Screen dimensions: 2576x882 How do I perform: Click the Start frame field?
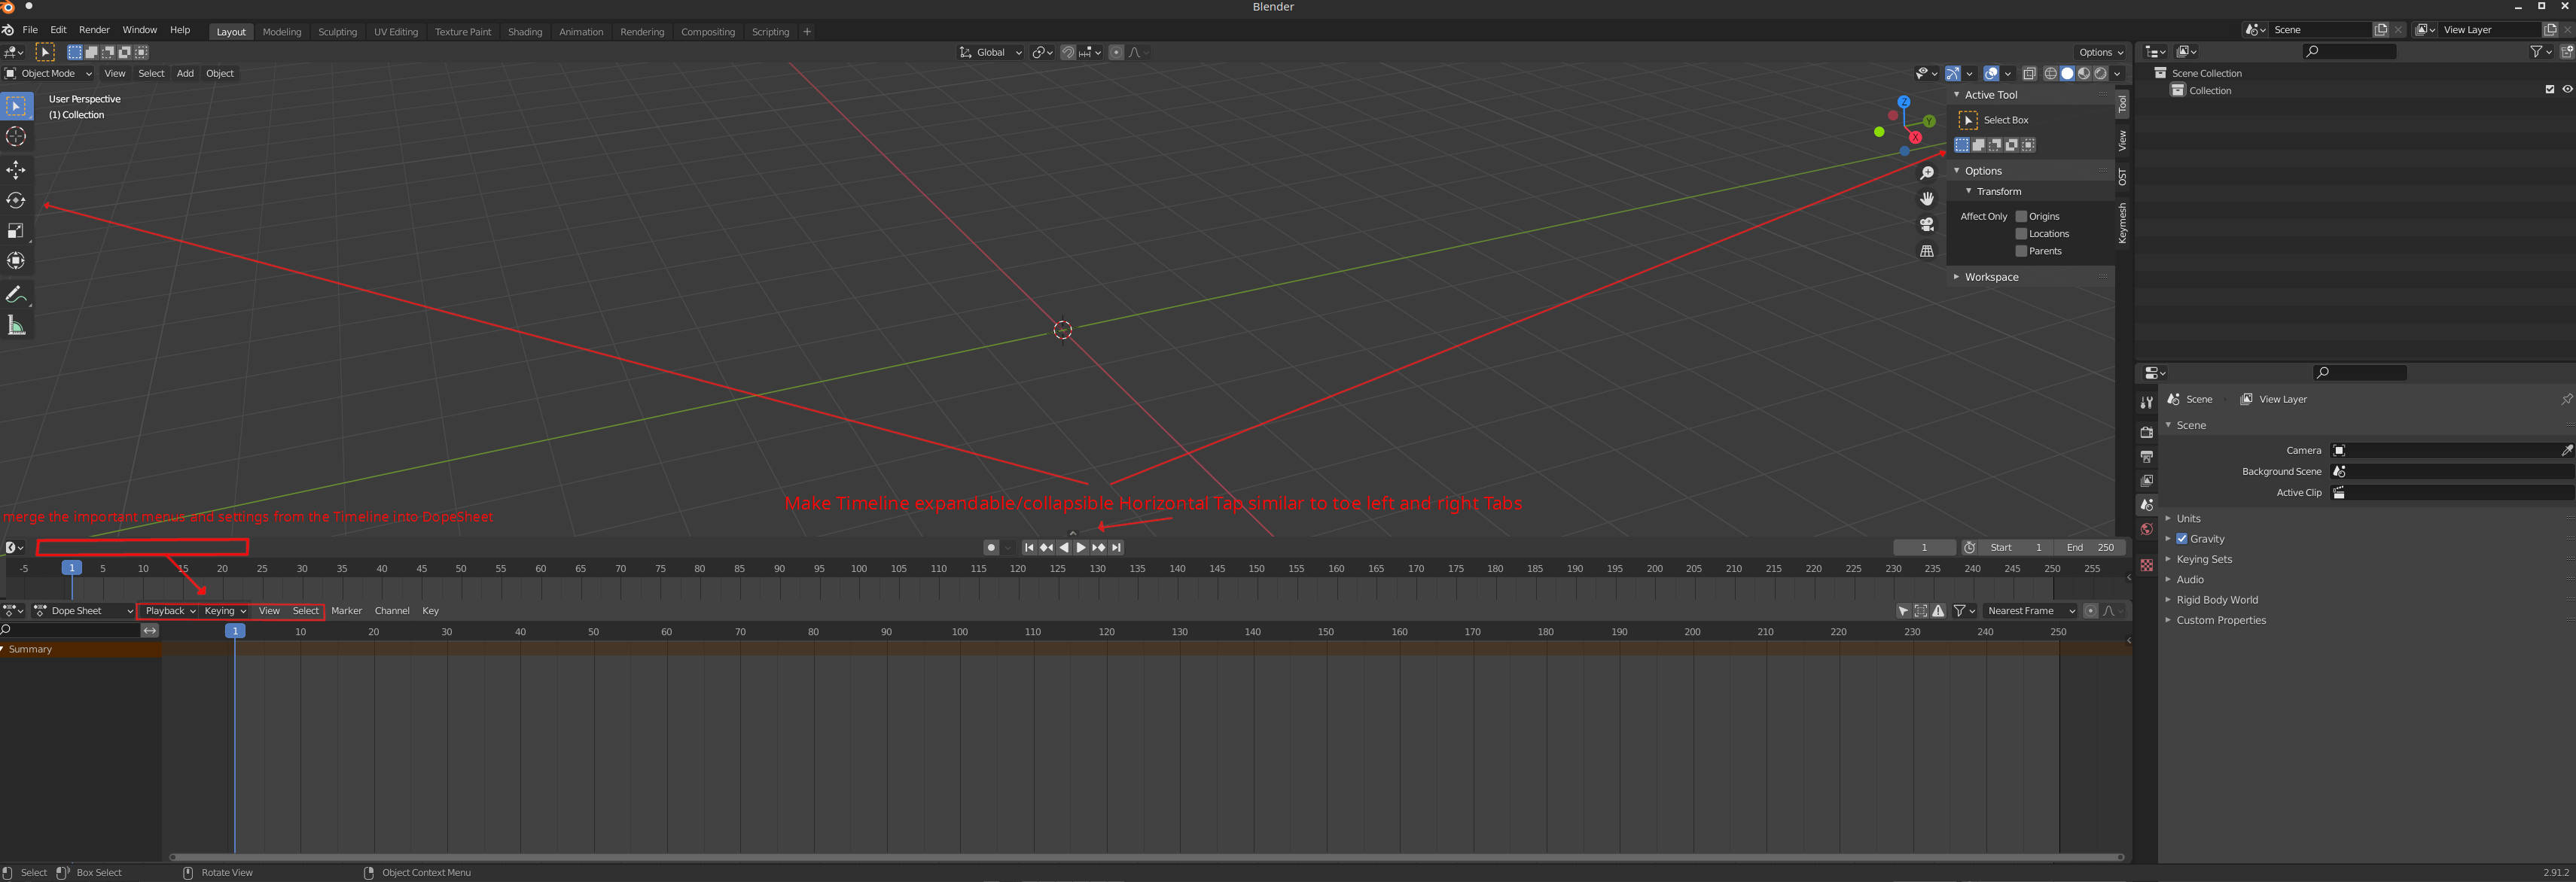pyautogui.click(x=2016, y=547)
